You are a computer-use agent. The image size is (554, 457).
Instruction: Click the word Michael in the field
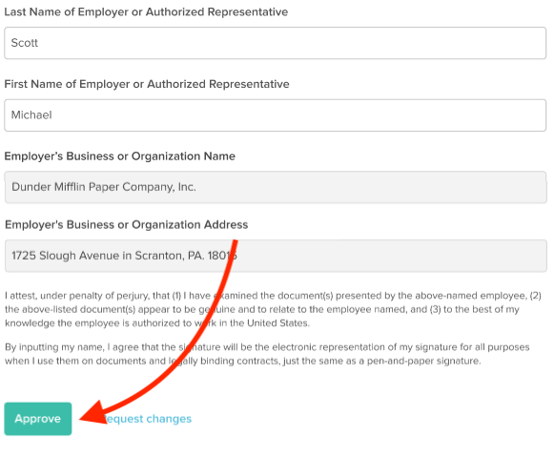coord(31,114)
